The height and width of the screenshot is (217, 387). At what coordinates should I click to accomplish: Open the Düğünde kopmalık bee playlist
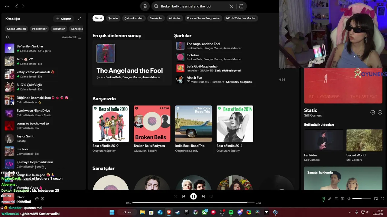pyautogui.click(x=44, y=100)
